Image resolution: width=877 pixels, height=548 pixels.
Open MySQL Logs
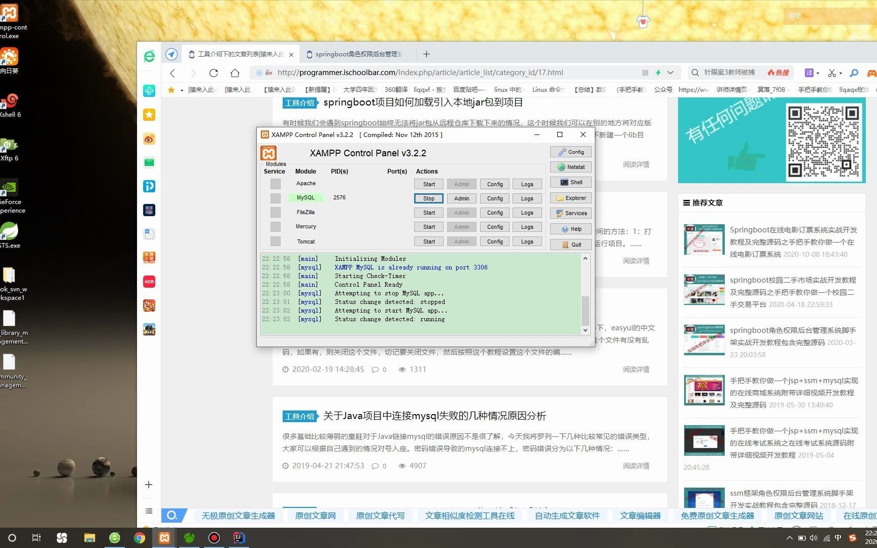tap(527, 198)
